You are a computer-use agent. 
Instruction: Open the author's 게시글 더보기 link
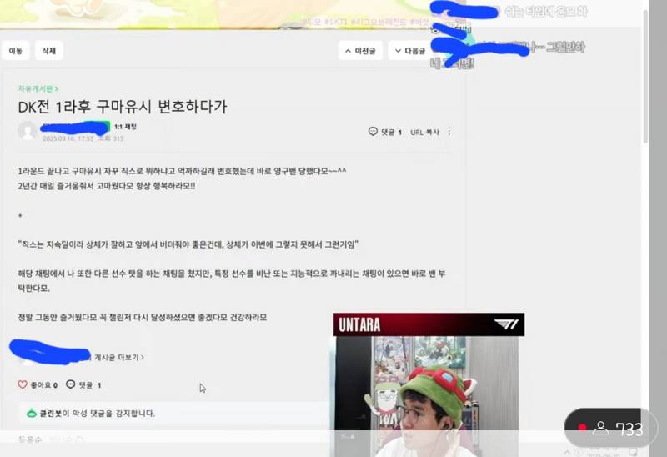pos(118,358)
